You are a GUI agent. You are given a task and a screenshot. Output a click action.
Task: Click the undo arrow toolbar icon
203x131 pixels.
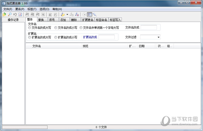coord(15,14)
